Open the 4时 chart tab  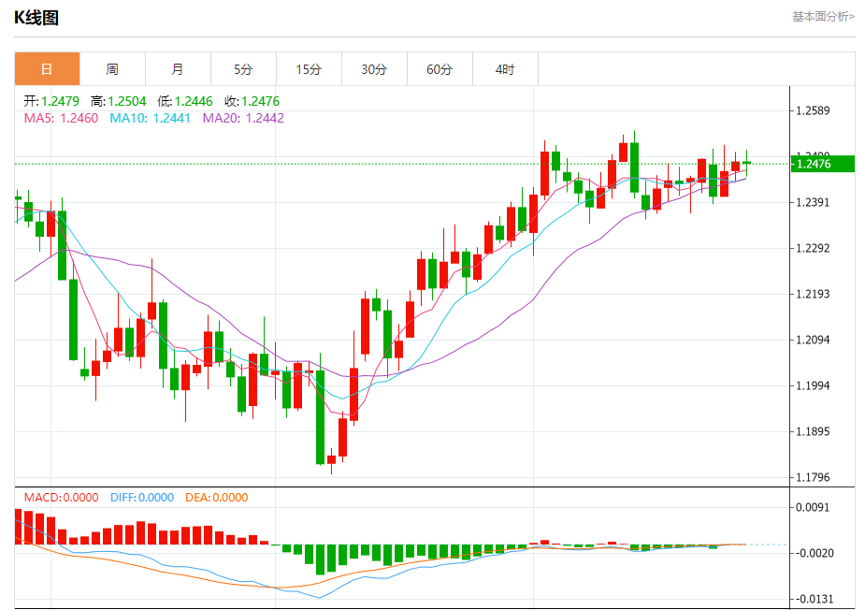point(505,69)
